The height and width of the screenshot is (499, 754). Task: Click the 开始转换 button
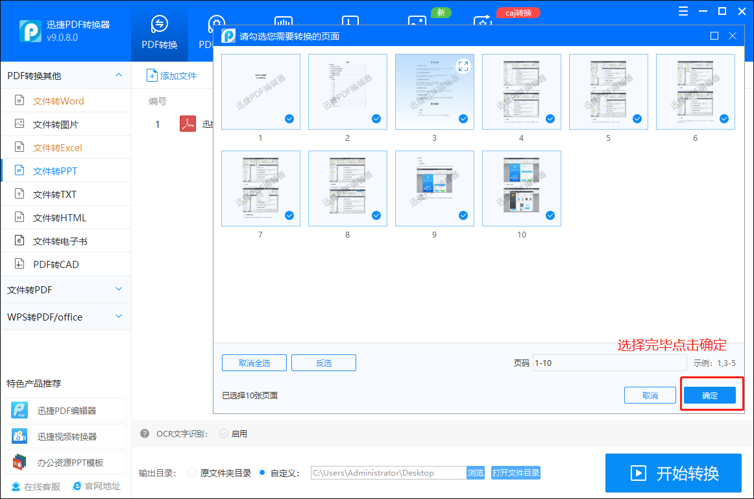point(674,473)
